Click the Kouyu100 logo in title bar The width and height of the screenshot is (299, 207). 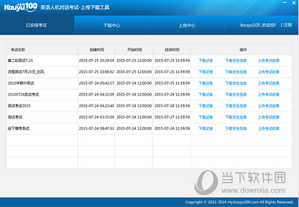(20, 7)
